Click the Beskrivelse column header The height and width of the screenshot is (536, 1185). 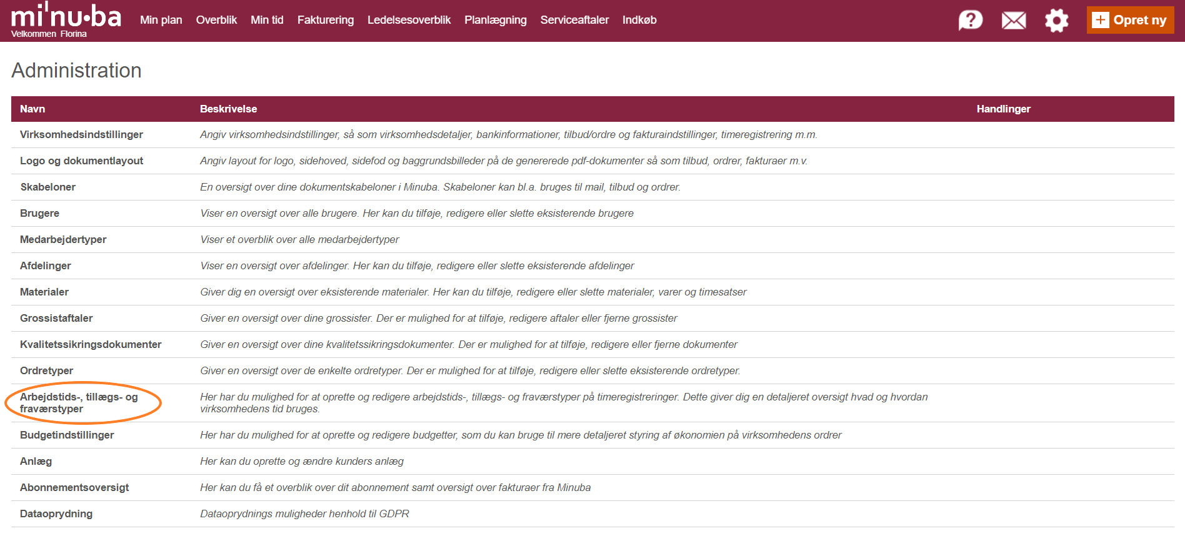point(228,109)
